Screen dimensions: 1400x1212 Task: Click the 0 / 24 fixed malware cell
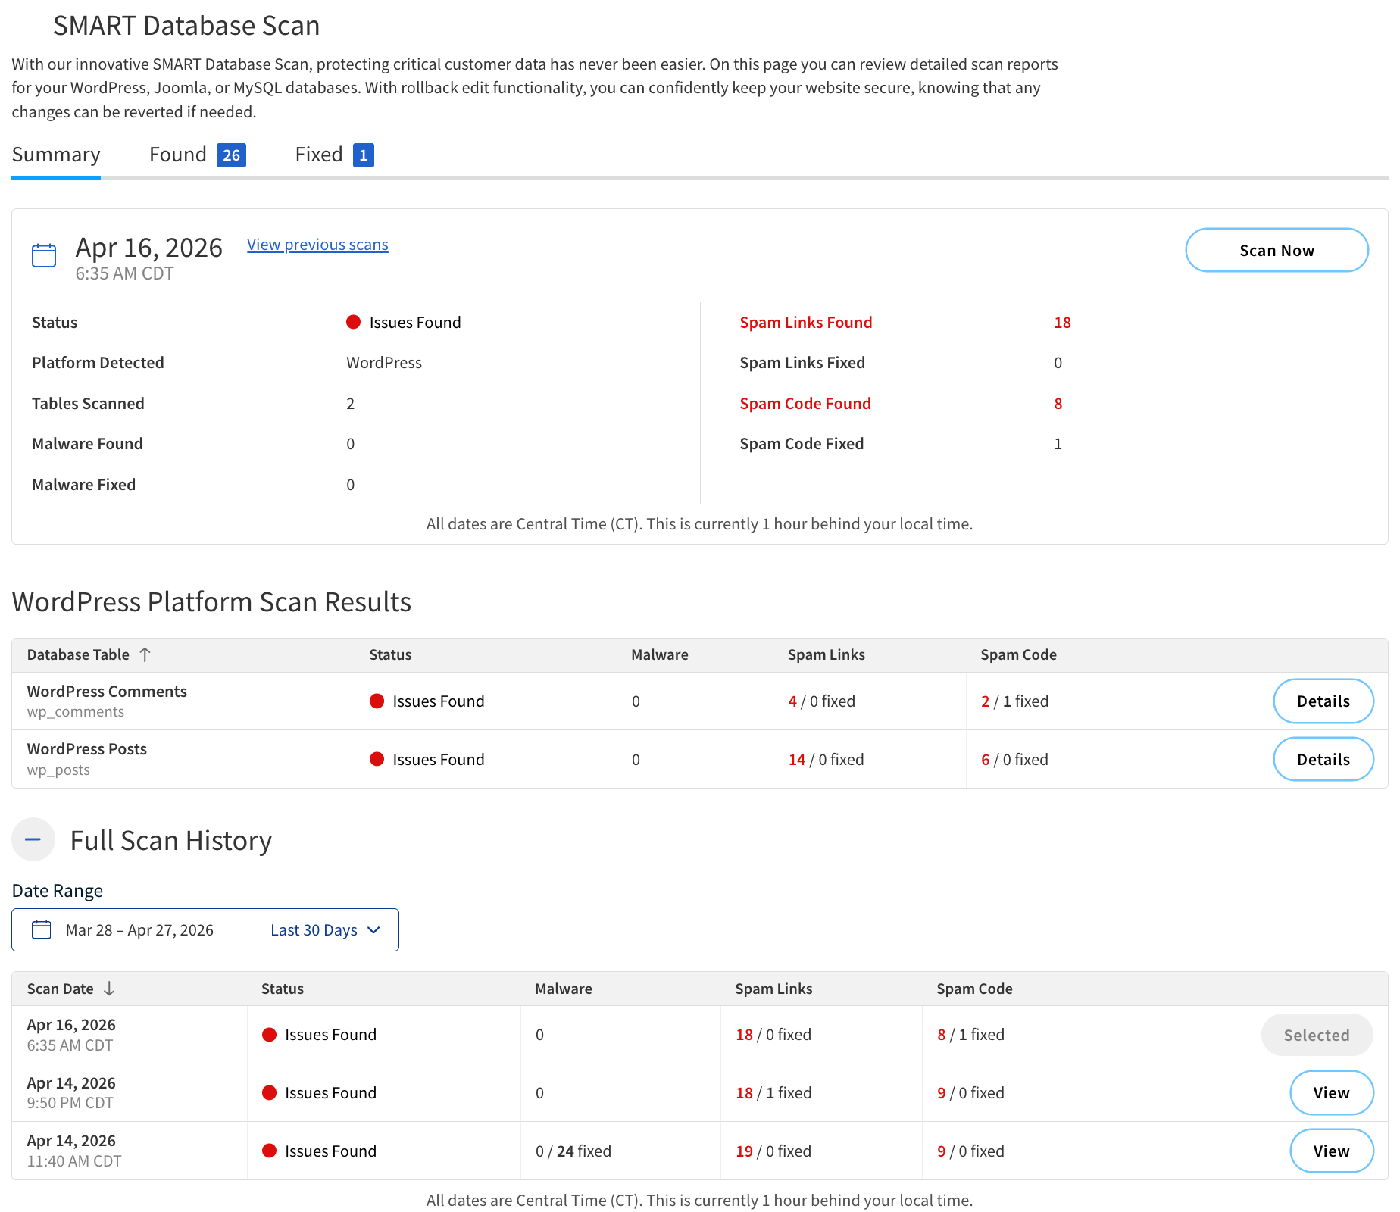coord(573,1151)
